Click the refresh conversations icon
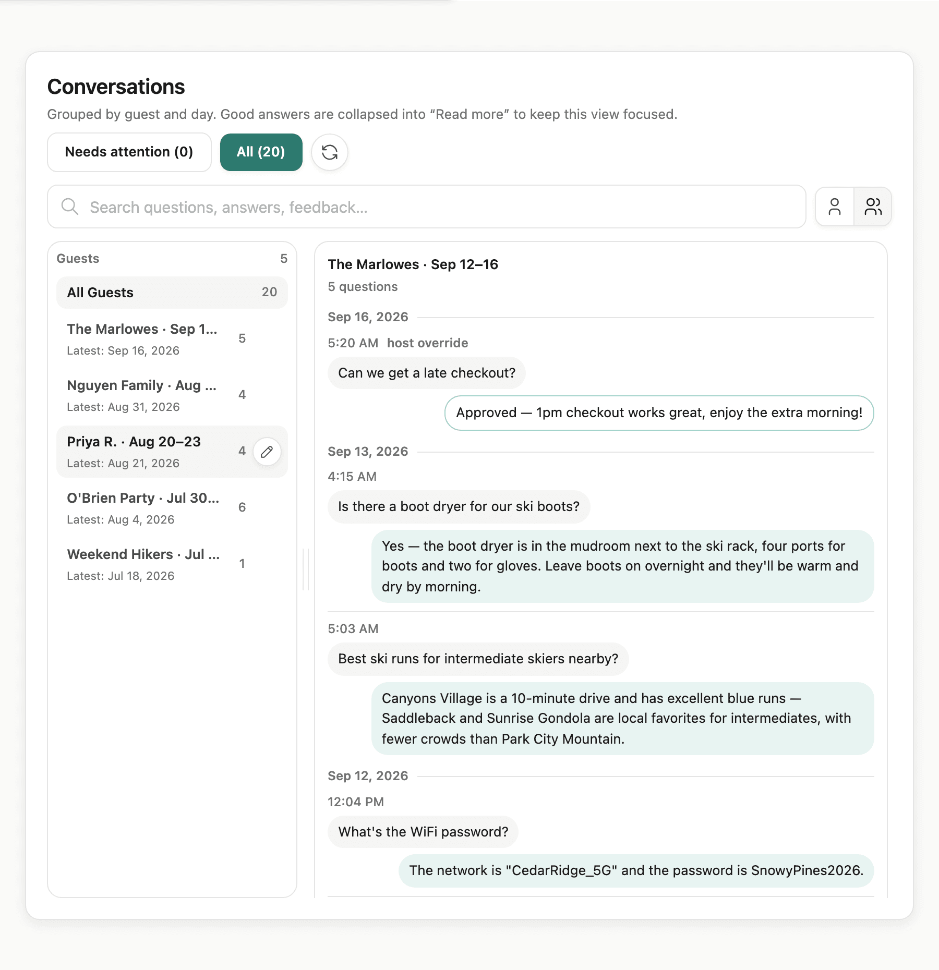 [330, 152]
